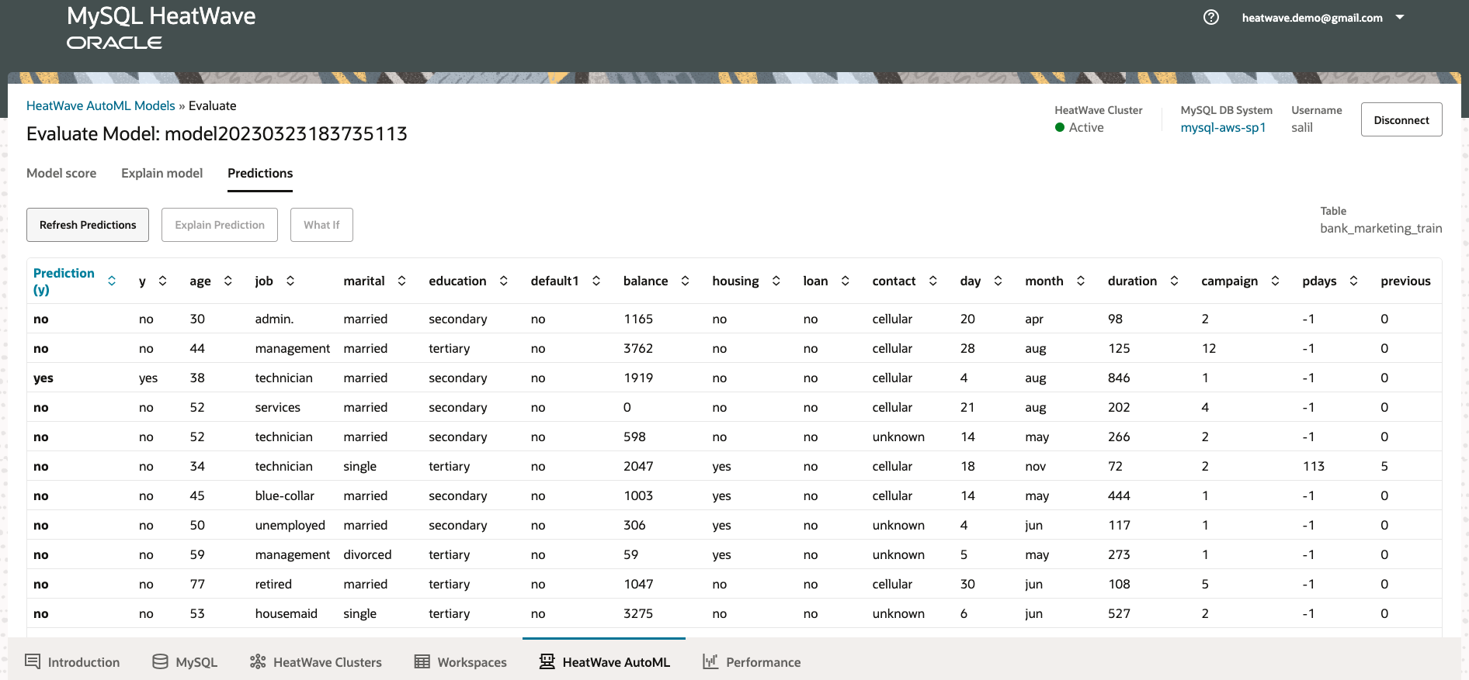Sort table by y column

pos(162,281)
